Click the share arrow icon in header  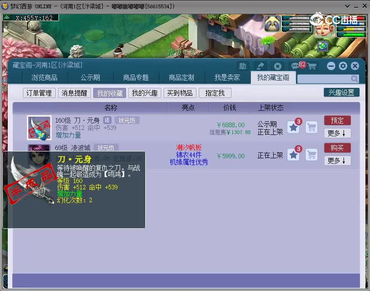260,66
